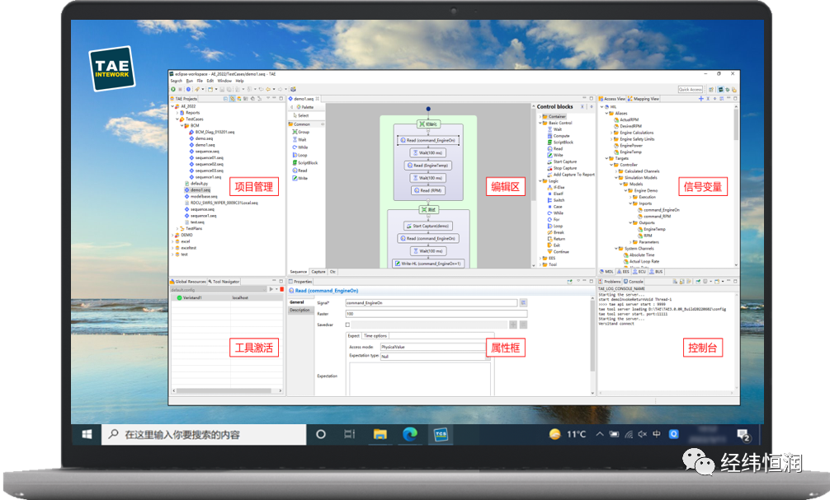Select the If-Else logic block
This screenshot has width=830, height=500.
pyautogui.click(x=556, y=187)
